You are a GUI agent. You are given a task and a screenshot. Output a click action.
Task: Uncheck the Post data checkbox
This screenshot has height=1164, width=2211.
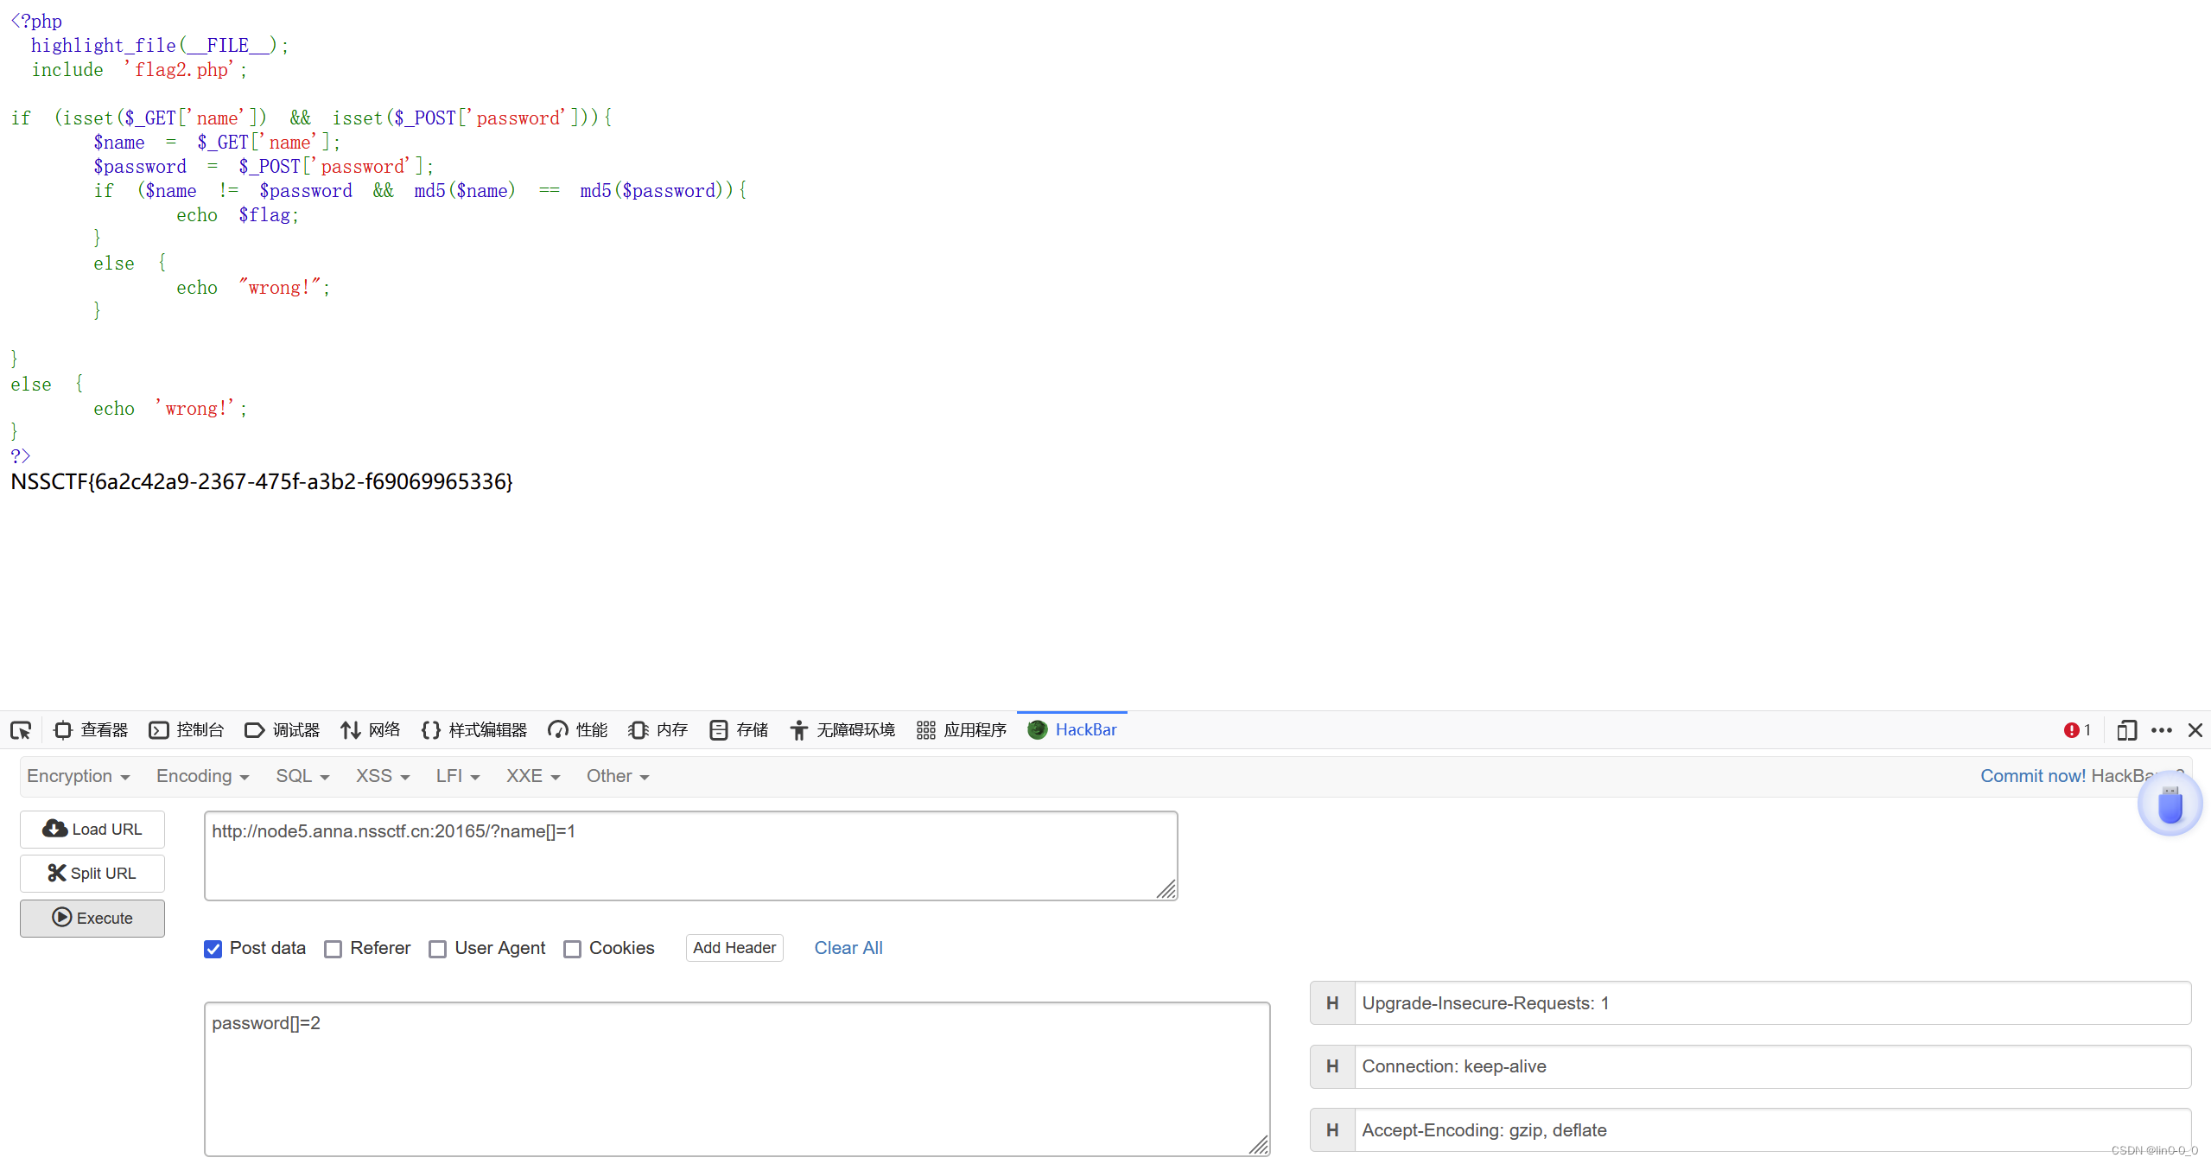[213, 949]
